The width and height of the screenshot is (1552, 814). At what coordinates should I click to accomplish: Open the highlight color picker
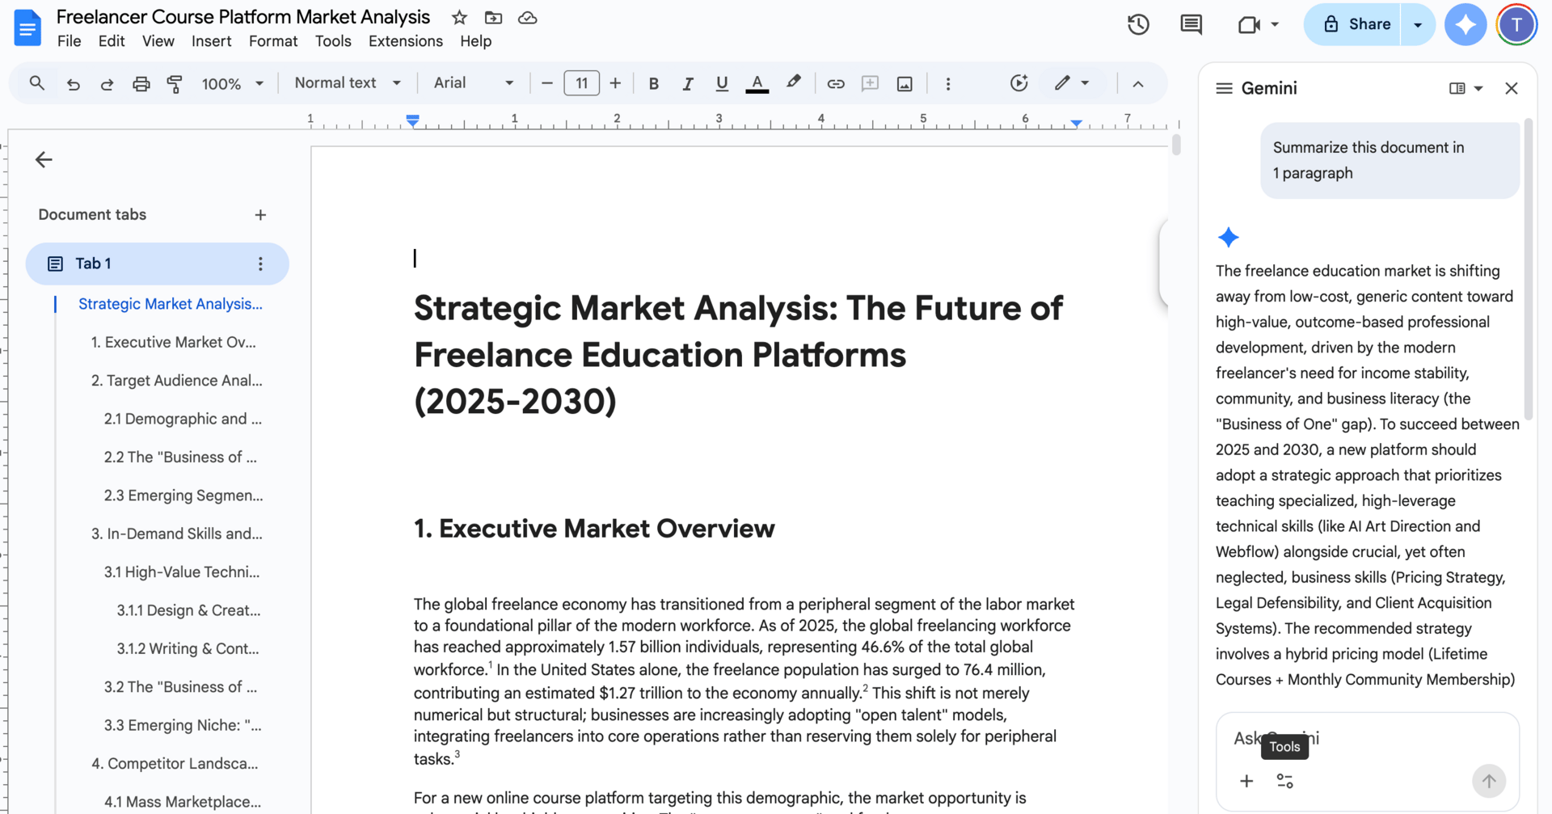click(x=794, y=83)
